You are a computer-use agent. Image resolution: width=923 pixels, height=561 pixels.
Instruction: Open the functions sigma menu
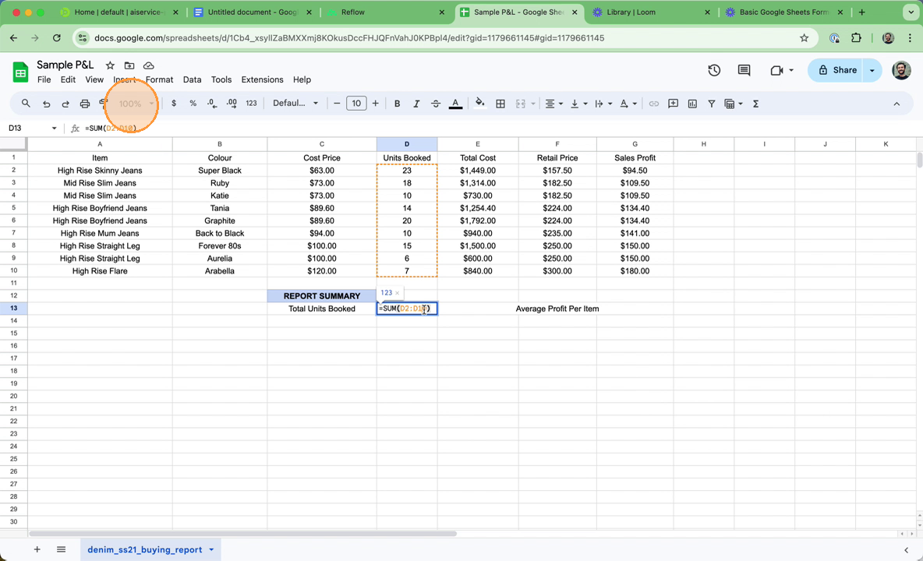(756, 104)
